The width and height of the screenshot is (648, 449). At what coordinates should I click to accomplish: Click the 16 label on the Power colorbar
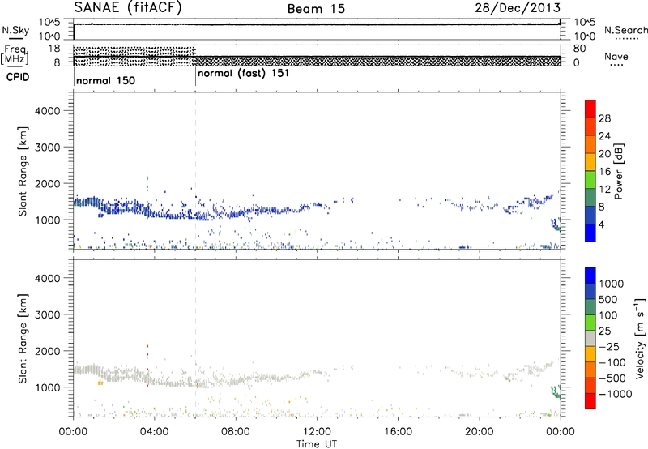click(x=604, y=171)
